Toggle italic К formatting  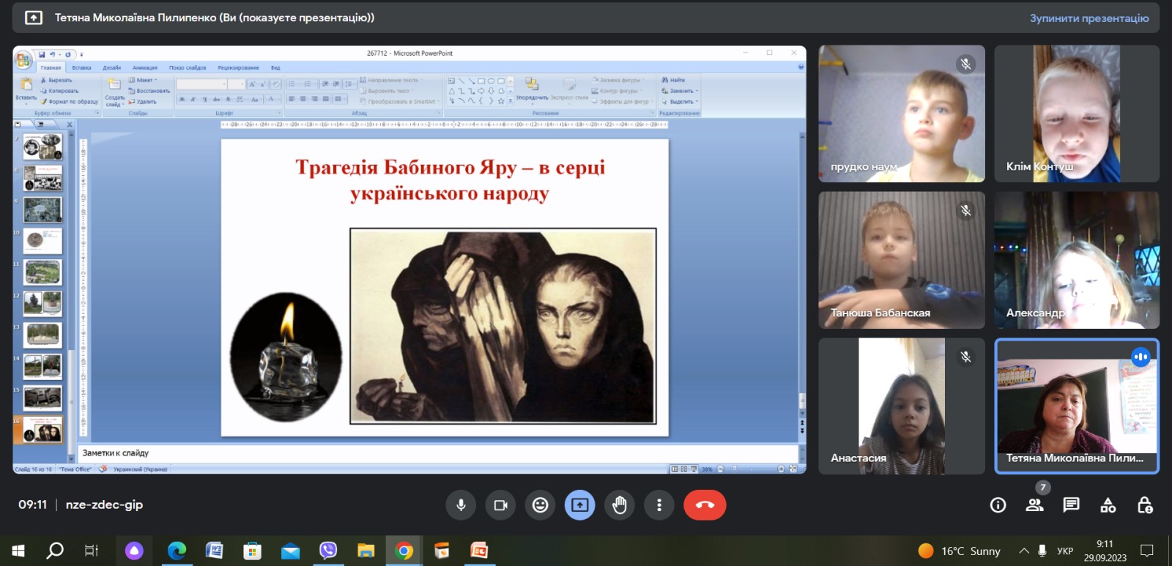point(193,100)
